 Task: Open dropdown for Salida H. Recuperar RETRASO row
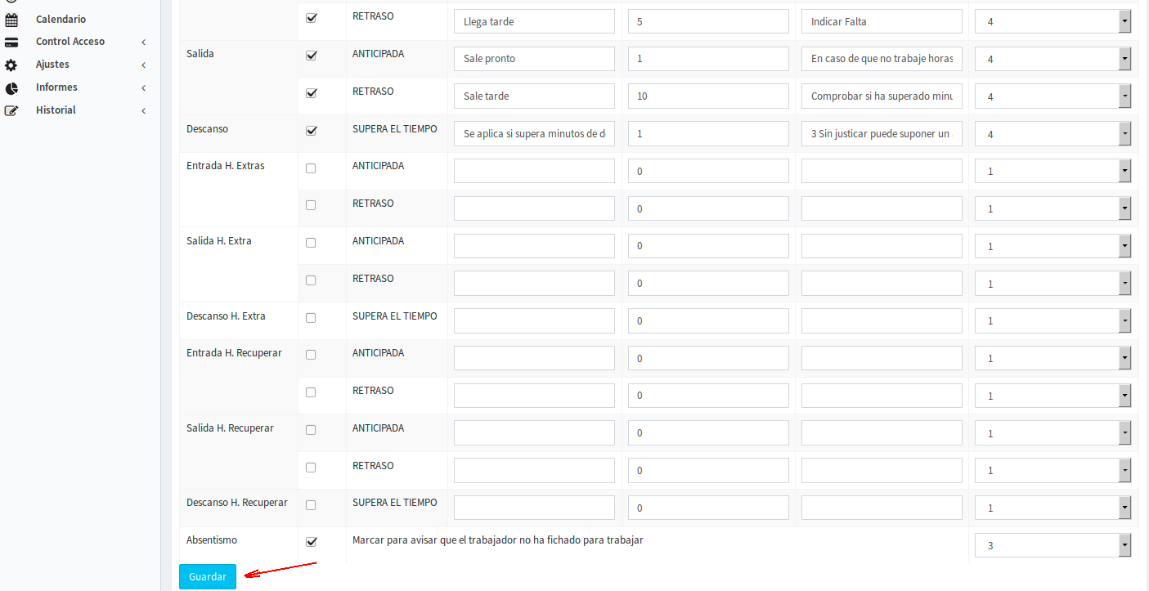tap(1053, 470)
